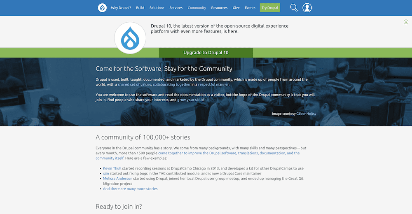Image resolution: width=412 pixels, height=214 pixels.
Task: Follow the respectful manner link
Action: [x=213, y=84]
